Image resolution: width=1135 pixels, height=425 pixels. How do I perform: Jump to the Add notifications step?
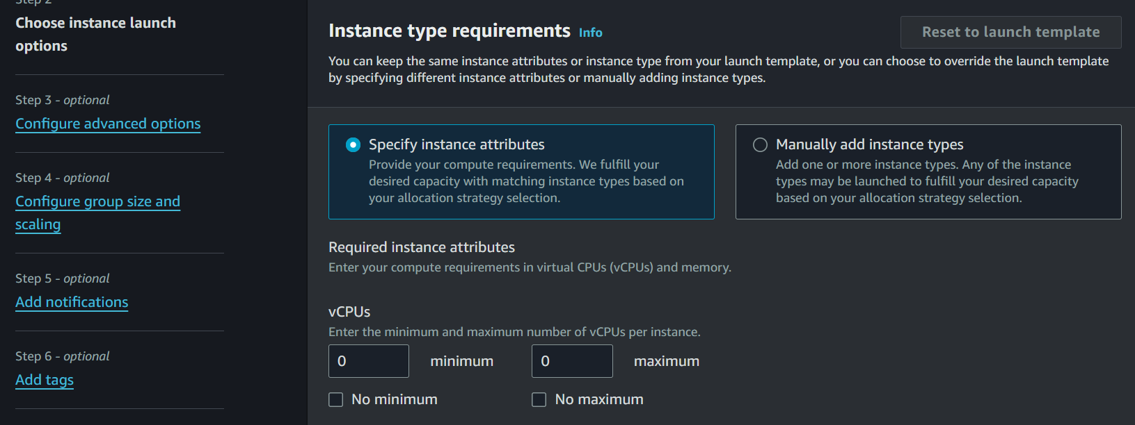72,302
